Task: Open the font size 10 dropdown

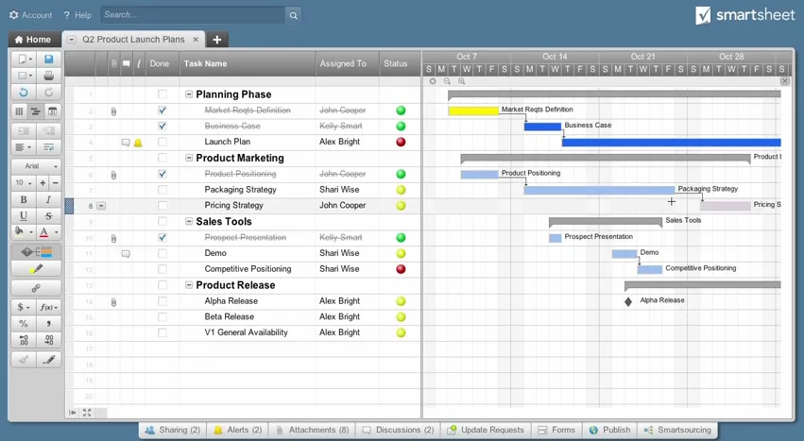Action: (x=23, y=182)
